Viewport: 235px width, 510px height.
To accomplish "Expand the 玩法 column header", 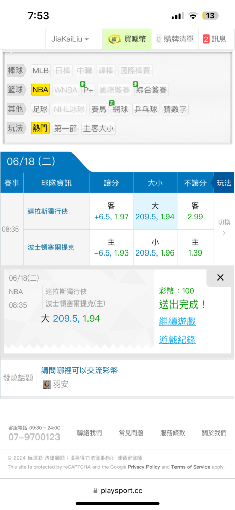I will 224,183.
